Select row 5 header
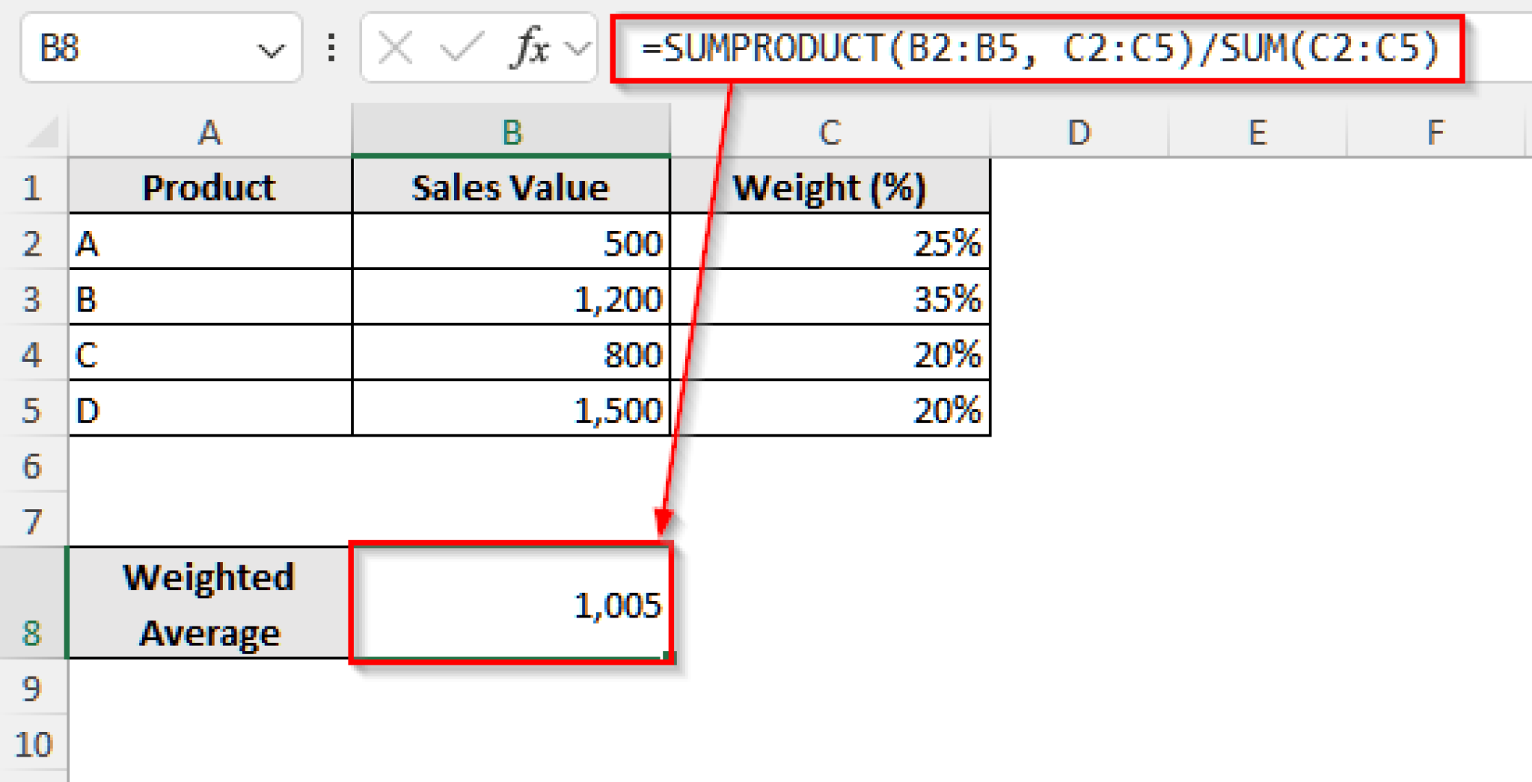This screenshot has width=1532, height=782. point(31,410)
